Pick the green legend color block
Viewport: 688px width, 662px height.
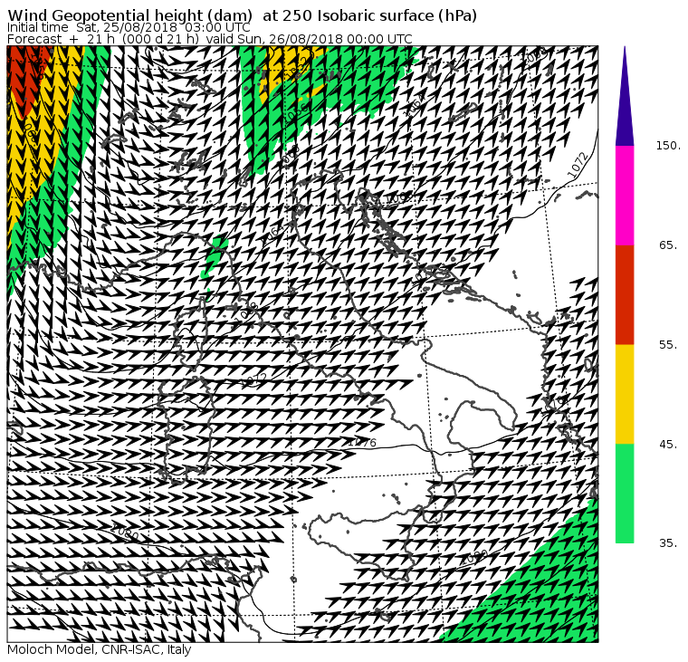click(625, 494)
